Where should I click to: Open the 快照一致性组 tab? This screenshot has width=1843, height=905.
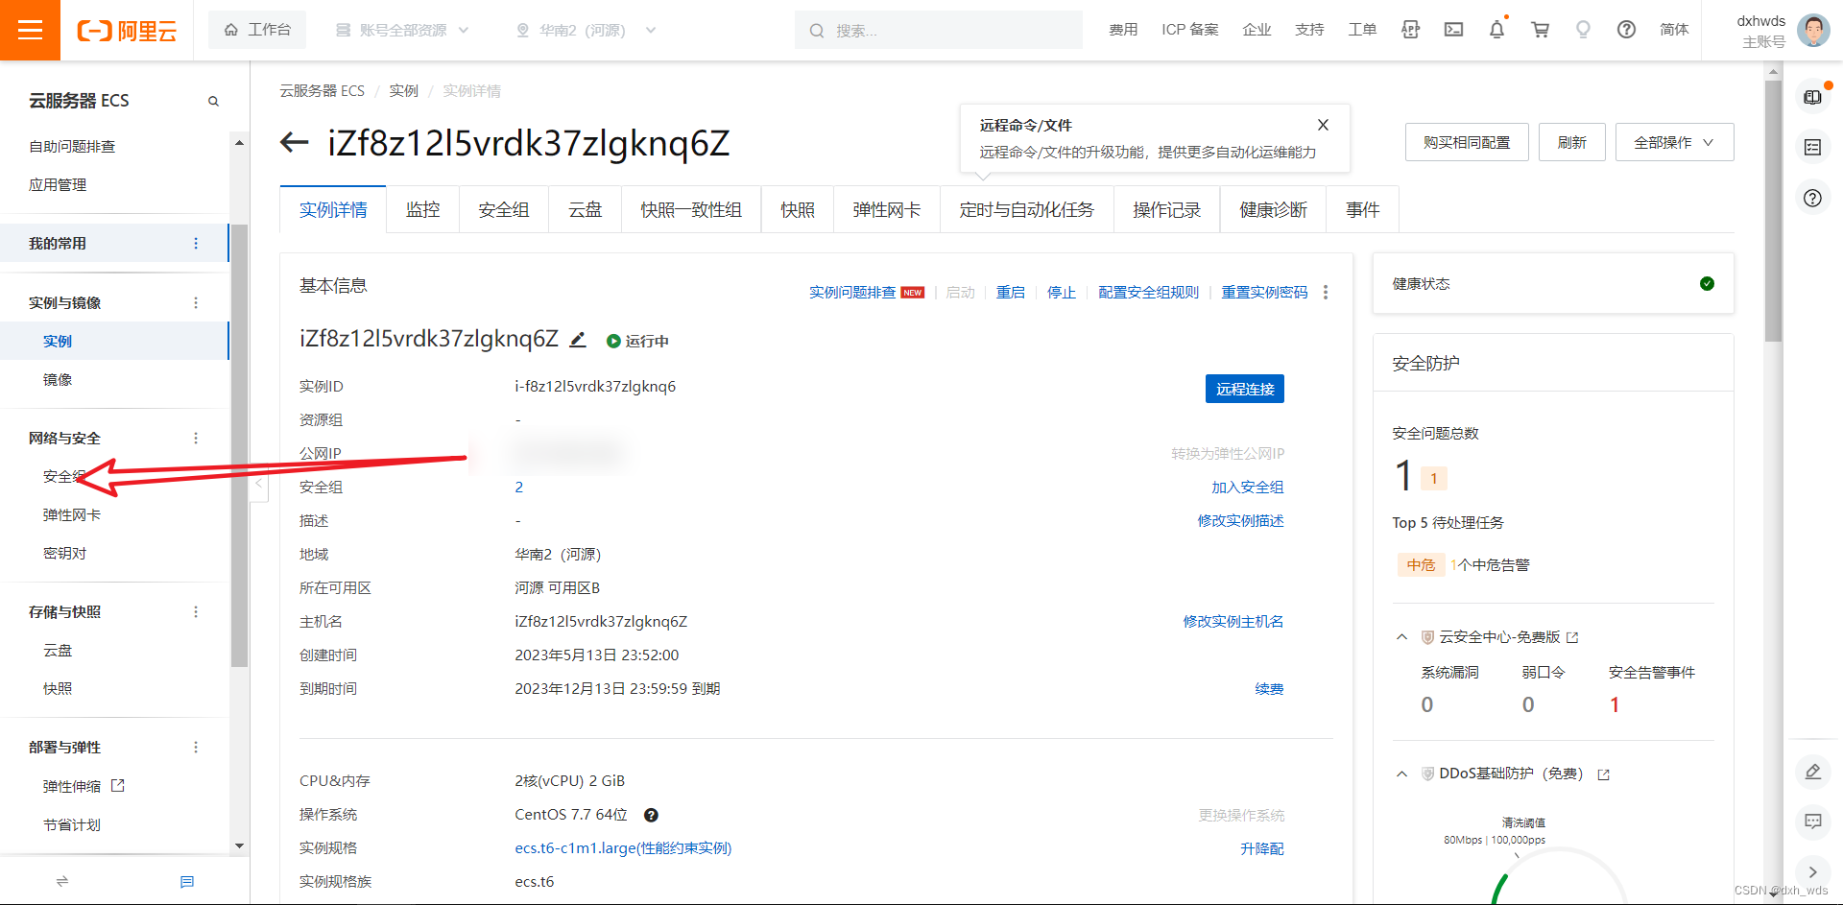[691, 209]
